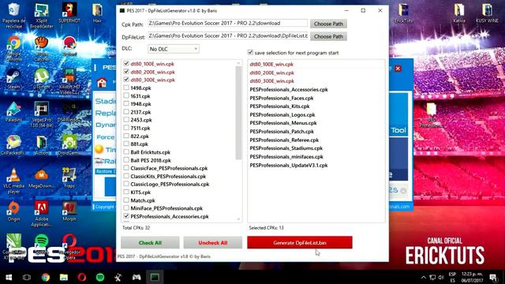Launch Fraps from the desktop
The height and width of the screenshot is (284, 505).
tap(69, 177)
